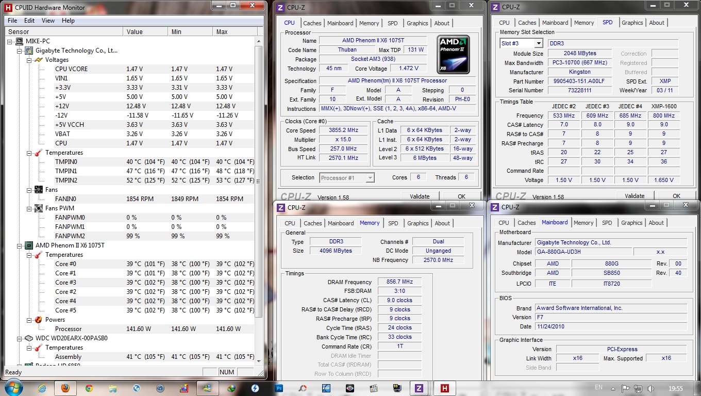The width and height of the screenshot is (701, 396).
Task: Collapse the Gigabyte Technology tree node
Action: click(20, 51)
